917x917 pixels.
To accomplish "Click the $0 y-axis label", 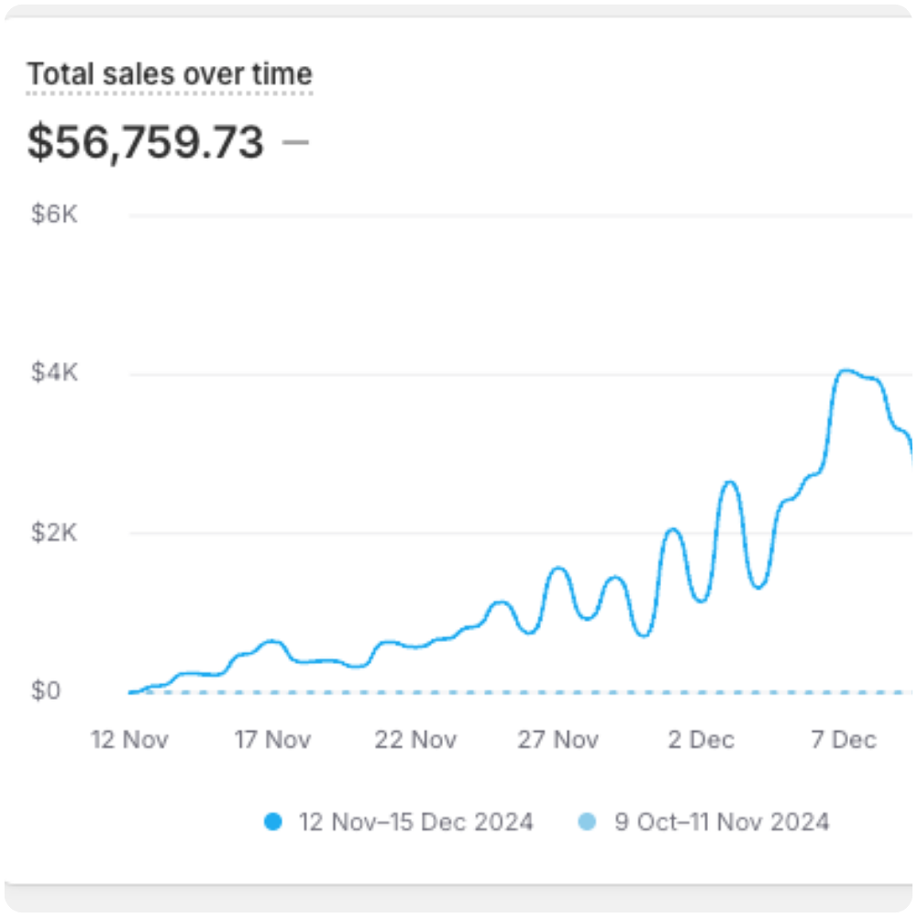I will tap(46, 691).
